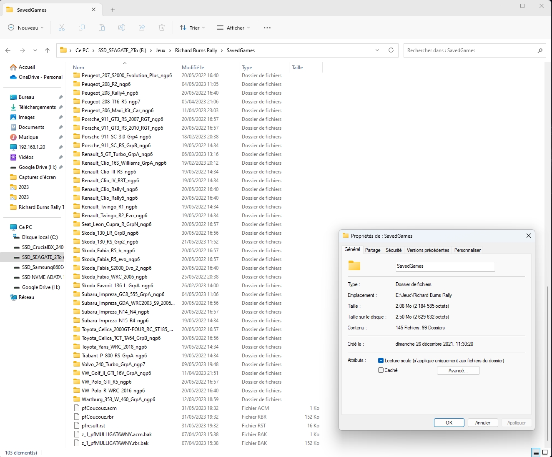
Task: Click the Share icon in toolbar
Action: pyautogui.click(x=142, y=28)
